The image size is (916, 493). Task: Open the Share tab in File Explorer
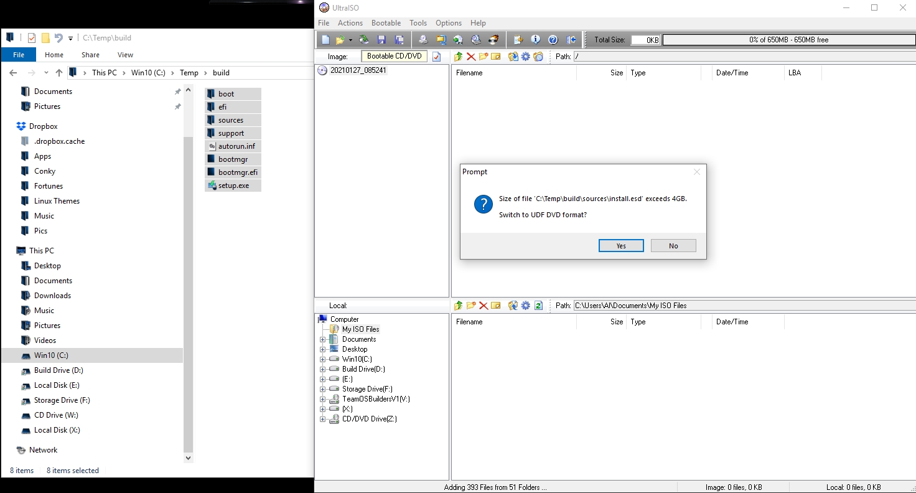90,55
